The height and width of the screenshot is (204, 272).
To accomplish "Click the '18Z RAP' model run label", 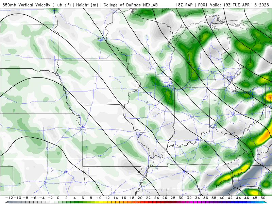I will tap(184, 5).
